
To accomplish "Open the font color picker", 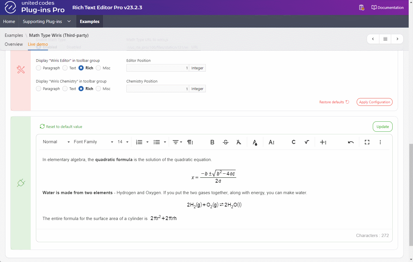I will click(255, 142).
